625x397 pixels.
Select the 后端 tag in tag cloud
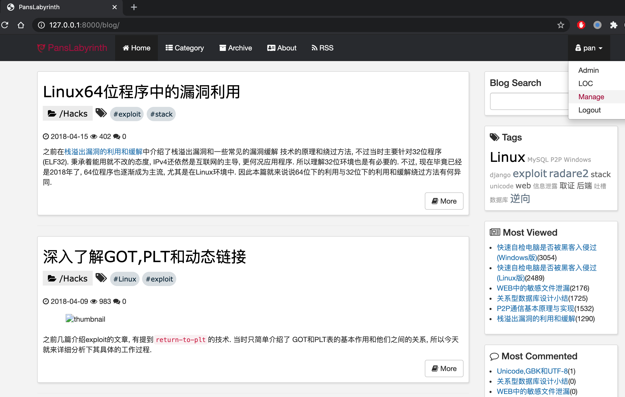click(x=584, y=186)
